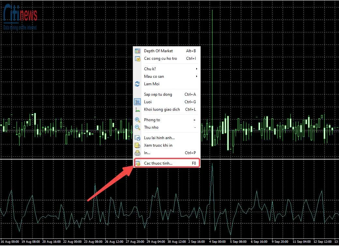This screenshot has width=339, height=246.
Task: Click the 4 Sep 00:00 time label
Action: pyautogui.click(x=217, y=242)
